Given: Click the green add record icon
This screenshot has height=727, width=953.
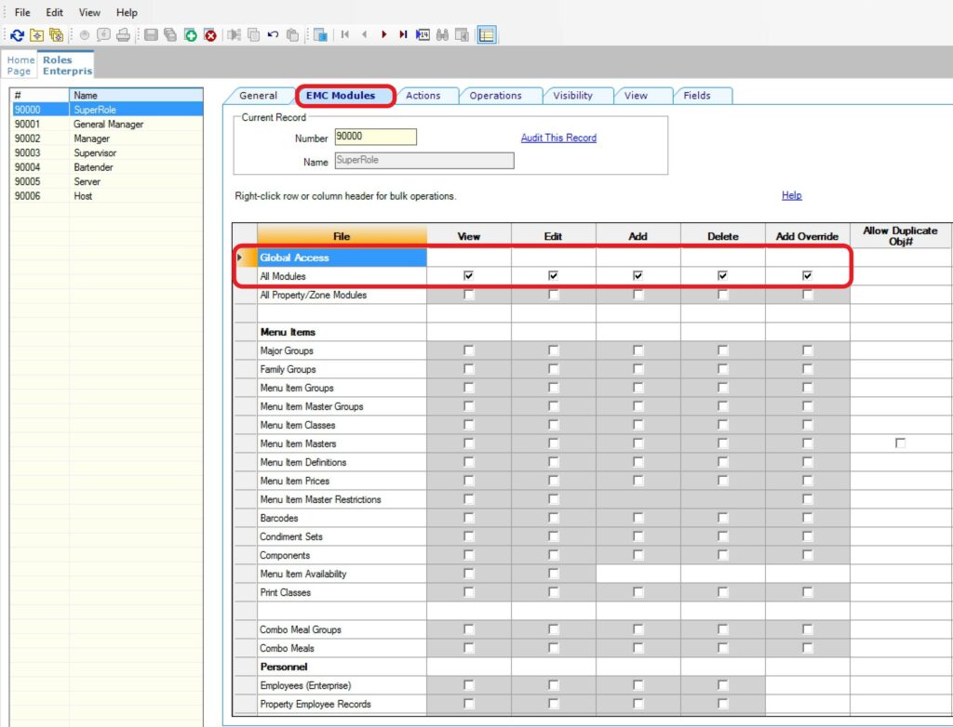Looking at the screenshot, I should point(191,35).
